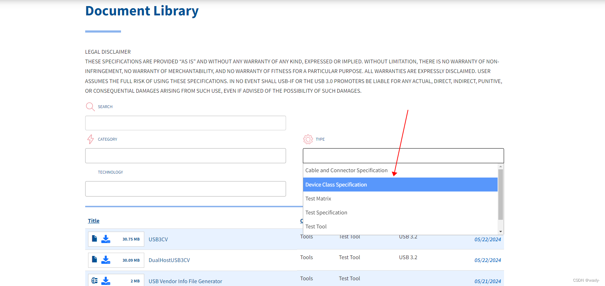The image size is (605, 286).
Task: Open the USB Vendor Info File Generator file icon
Action: (95, 281)
